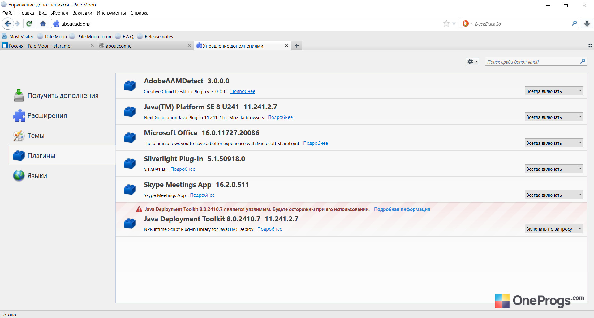Viewport: 594px width, 318px height.
Task: Click 'Подробнее' link for Microsoft Office
Action: point(316,143)
